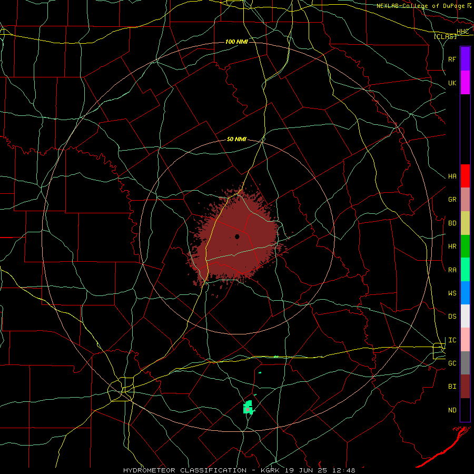Click the GC legend label
Screen dimensions: 474x474
point(452,363)
